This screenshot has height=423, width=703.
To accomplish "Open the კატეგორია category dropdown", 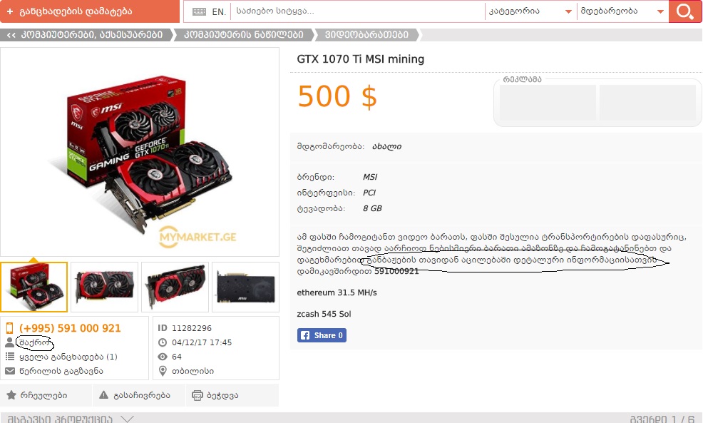I will (x=530, y=11).
